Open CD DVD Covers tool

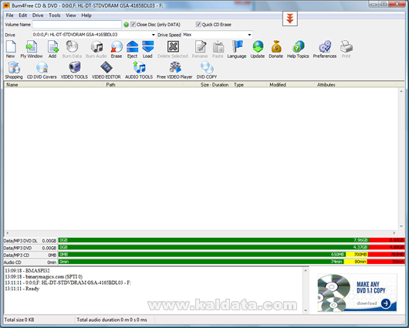42,70
